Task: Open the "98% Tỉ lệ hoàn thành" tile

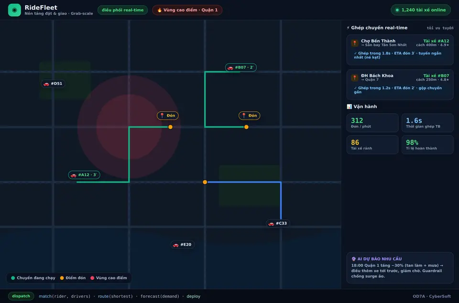Action: point(427,145)
